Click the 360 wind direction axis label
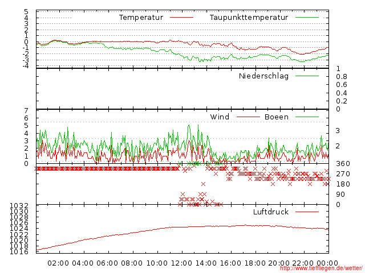 tap(343, 164)
